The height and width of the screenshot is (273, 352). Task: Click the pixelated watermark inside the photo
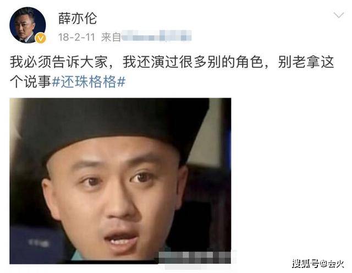pos(195,257)
